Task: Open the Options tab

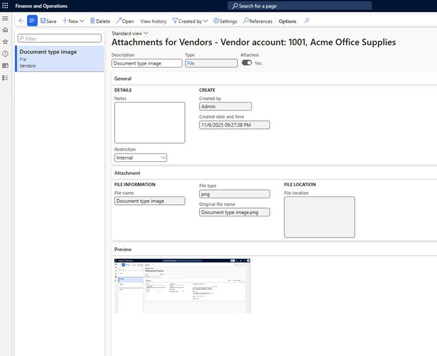Action: tap(287, 21)
